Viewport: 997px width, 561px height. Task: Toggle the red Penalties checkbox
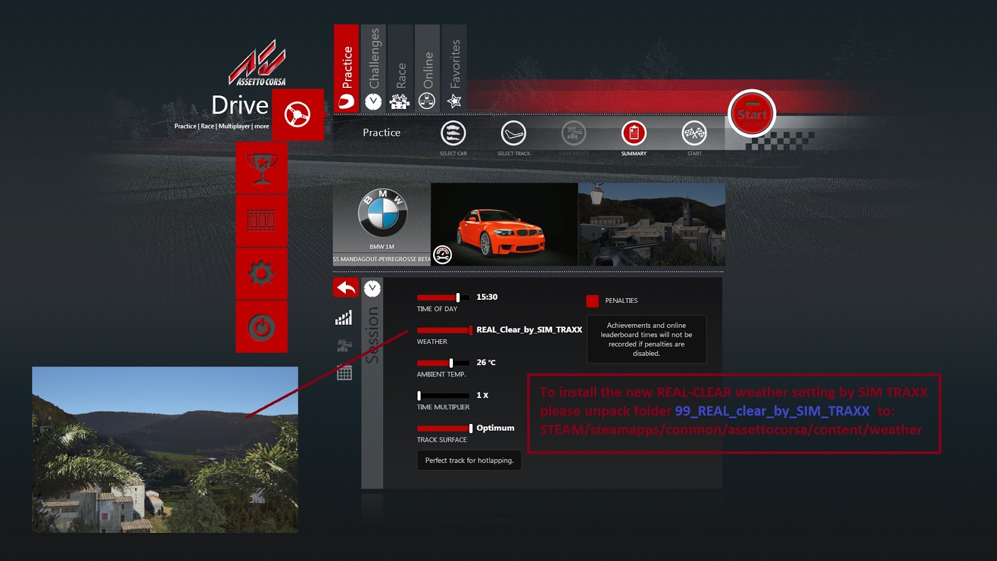point(593,301)
